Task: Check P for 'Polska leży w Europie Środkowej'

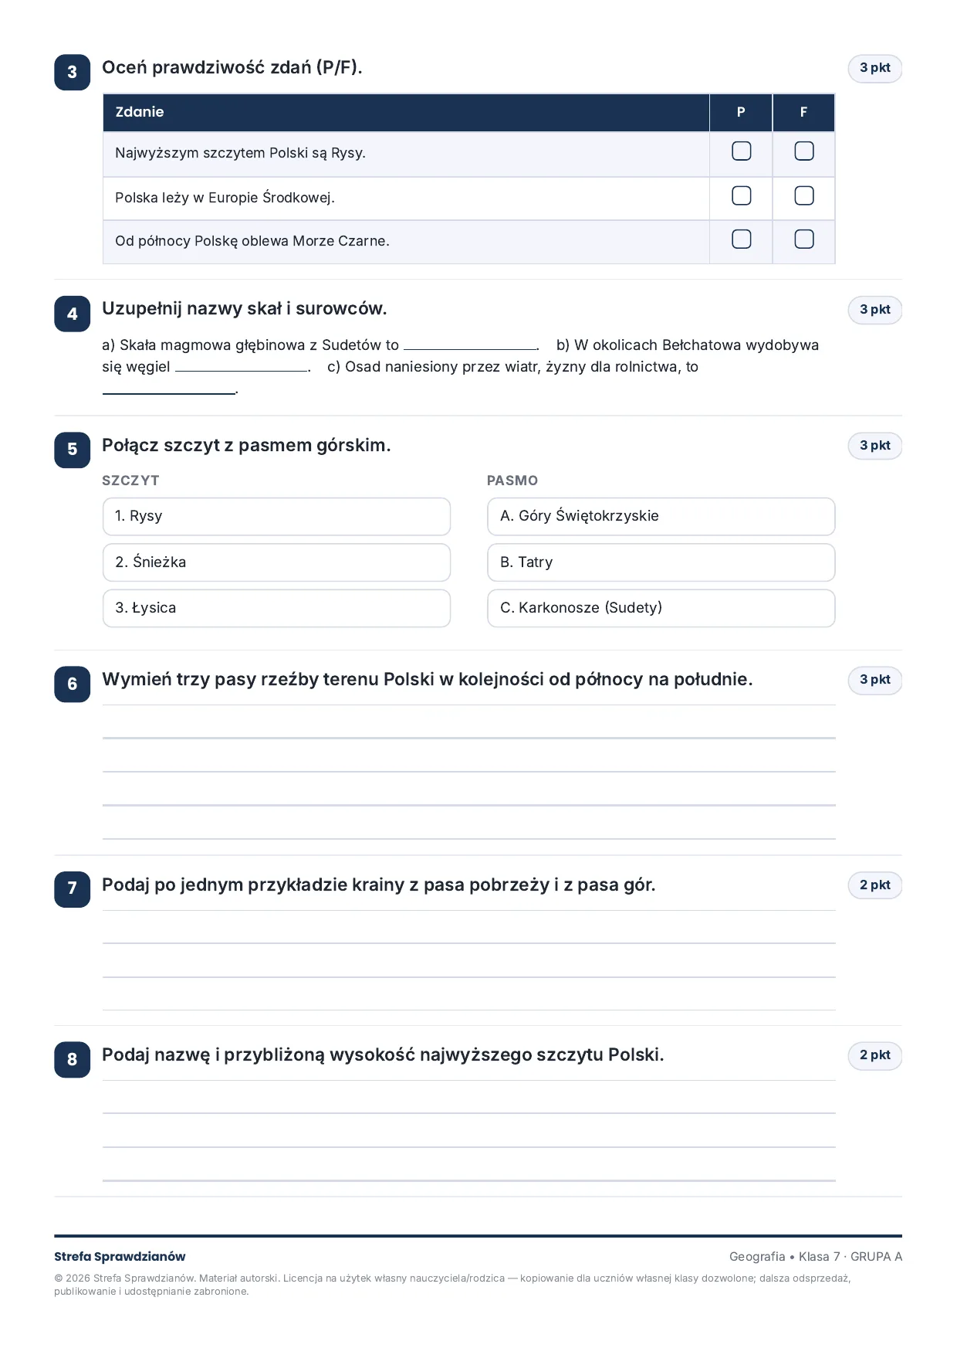Action: click(741, 195)
